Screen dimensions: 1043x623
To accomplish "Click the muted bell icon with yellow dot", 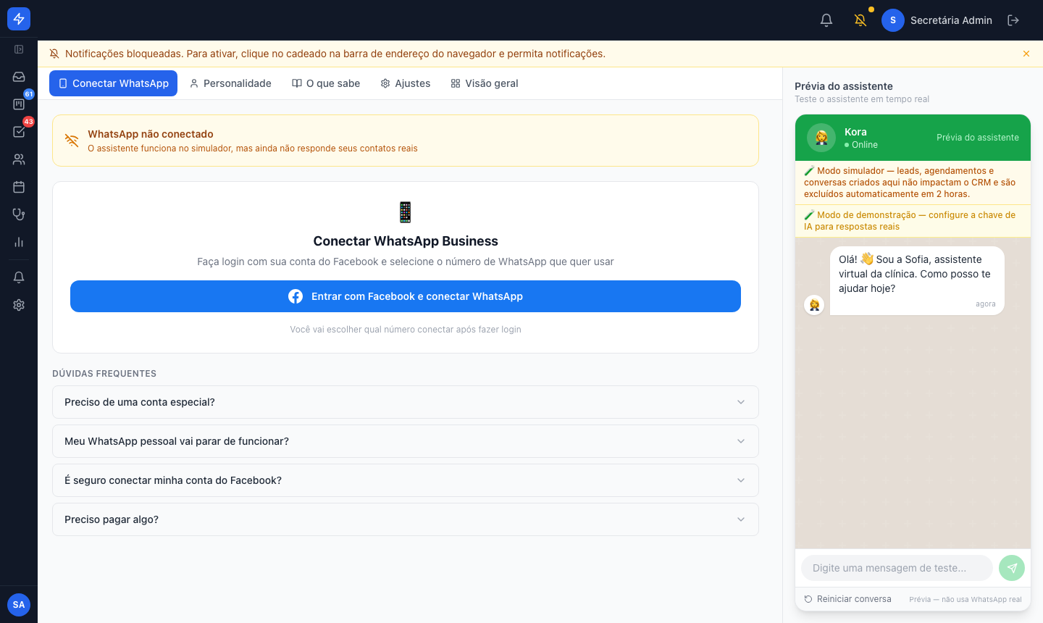I will click(860, 20).
